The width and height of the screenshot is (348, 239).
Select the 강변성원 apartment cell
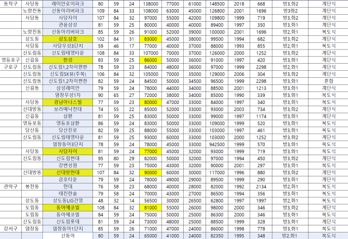coord(67,166)
